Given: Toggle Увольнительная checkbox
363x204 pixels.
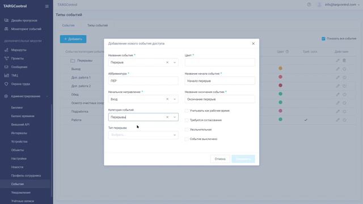Looking at the screenshot, I should pyautogui.click(x=187, y=130).
